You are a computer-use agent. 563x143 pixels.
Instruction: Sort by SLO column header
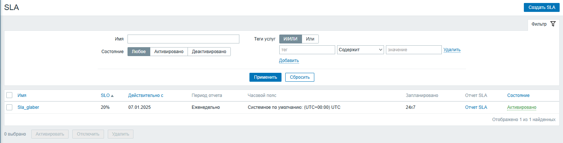coord(105,95)
